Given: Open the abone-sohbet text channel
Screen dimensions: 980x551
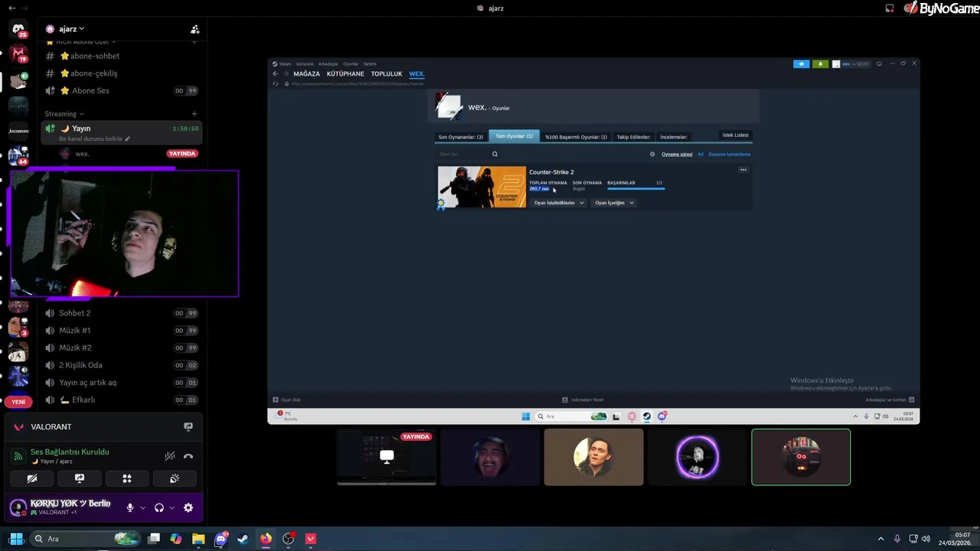Looking at the screenshot, I should pyautogui.click(x=122, y=56).
